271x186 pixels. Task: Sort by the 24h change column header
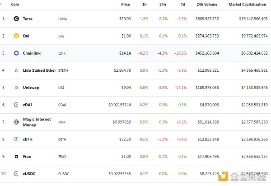[163, 5]
